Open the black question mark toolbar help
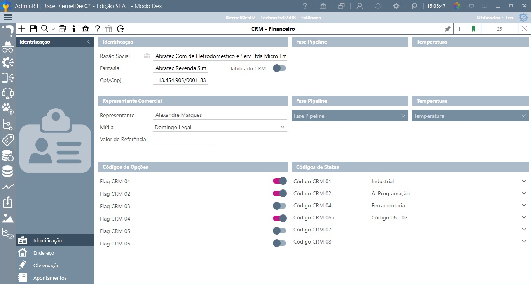This screenshot has width=531, height=284. [98, 29]
